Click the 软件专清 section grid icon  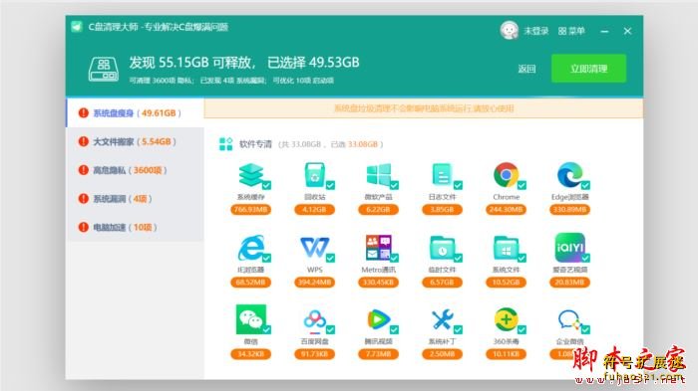coord(225,144)
